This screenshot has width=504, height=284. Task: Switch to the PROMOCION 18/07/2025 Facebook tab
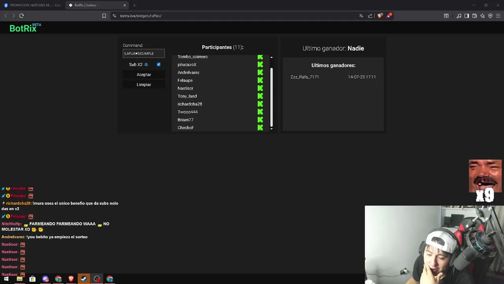pos(32,5)
